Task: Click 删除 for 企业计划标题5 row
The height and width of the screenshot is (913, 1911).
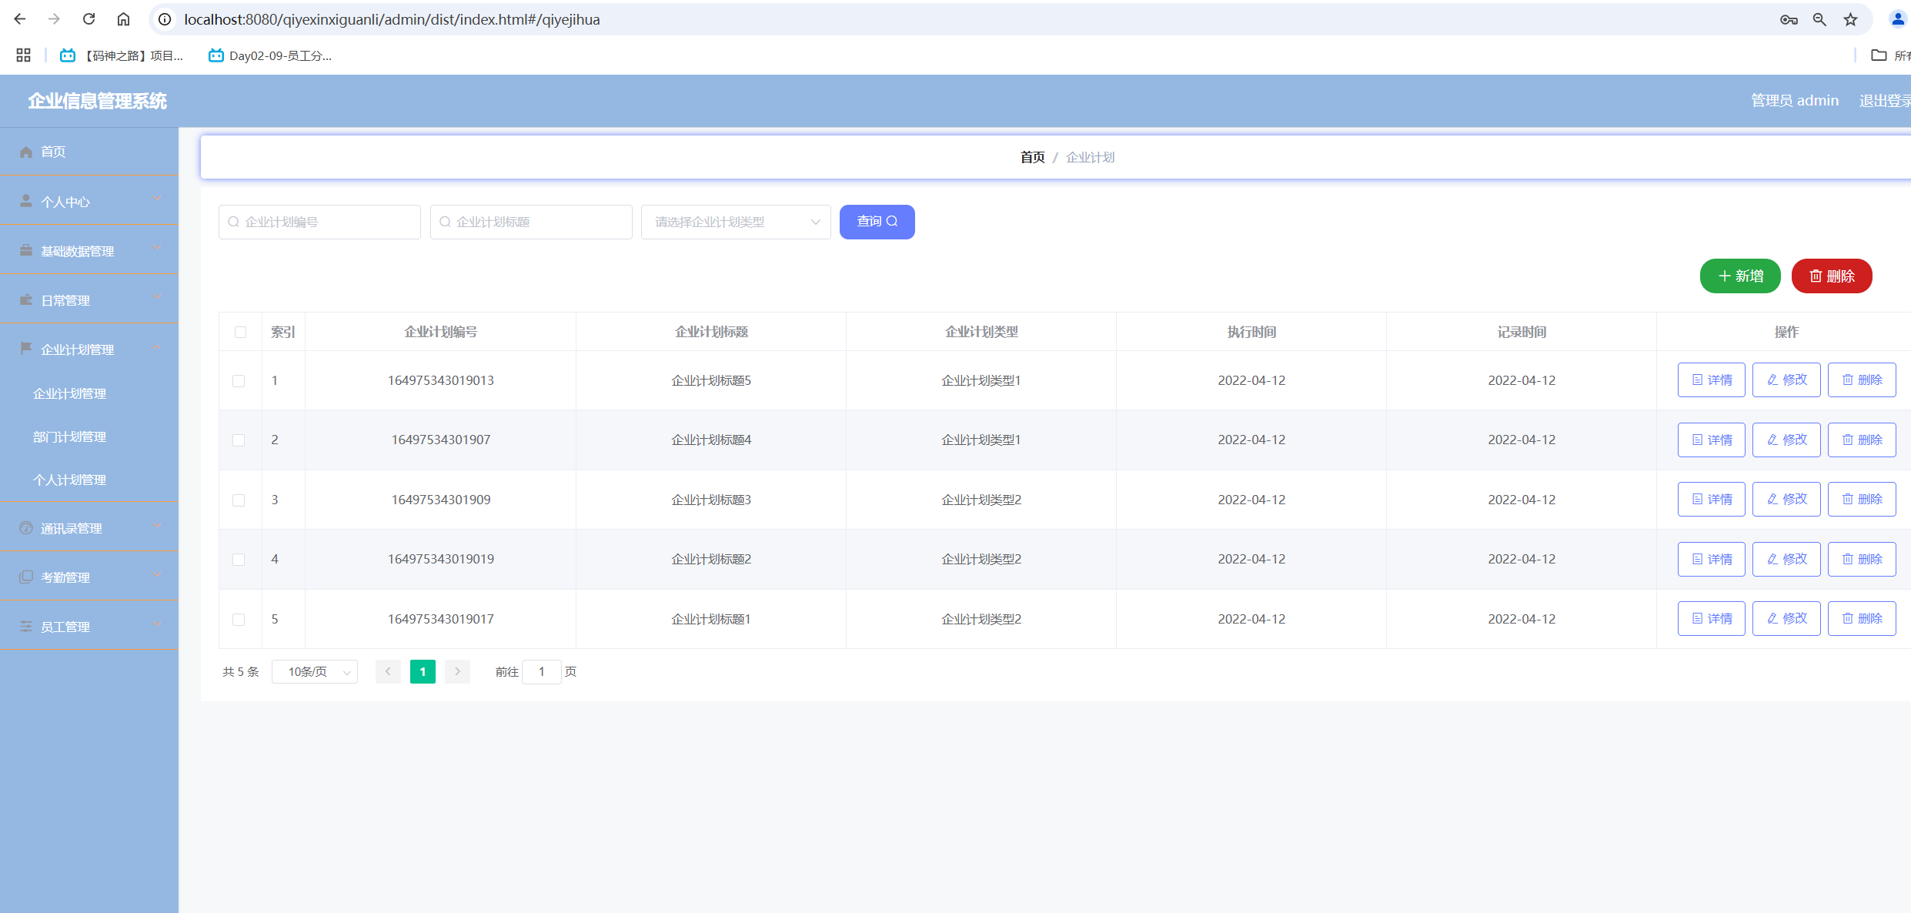Action: 1862,380
